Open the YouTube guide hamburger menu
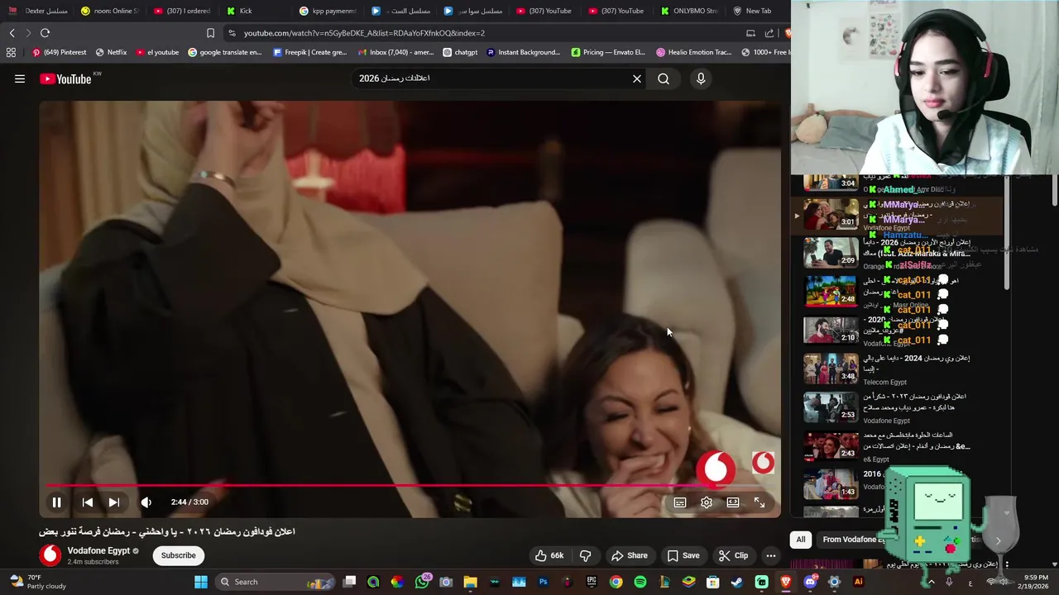The image size is (1059, 595). pyautogui.click(x=20, y=79)
